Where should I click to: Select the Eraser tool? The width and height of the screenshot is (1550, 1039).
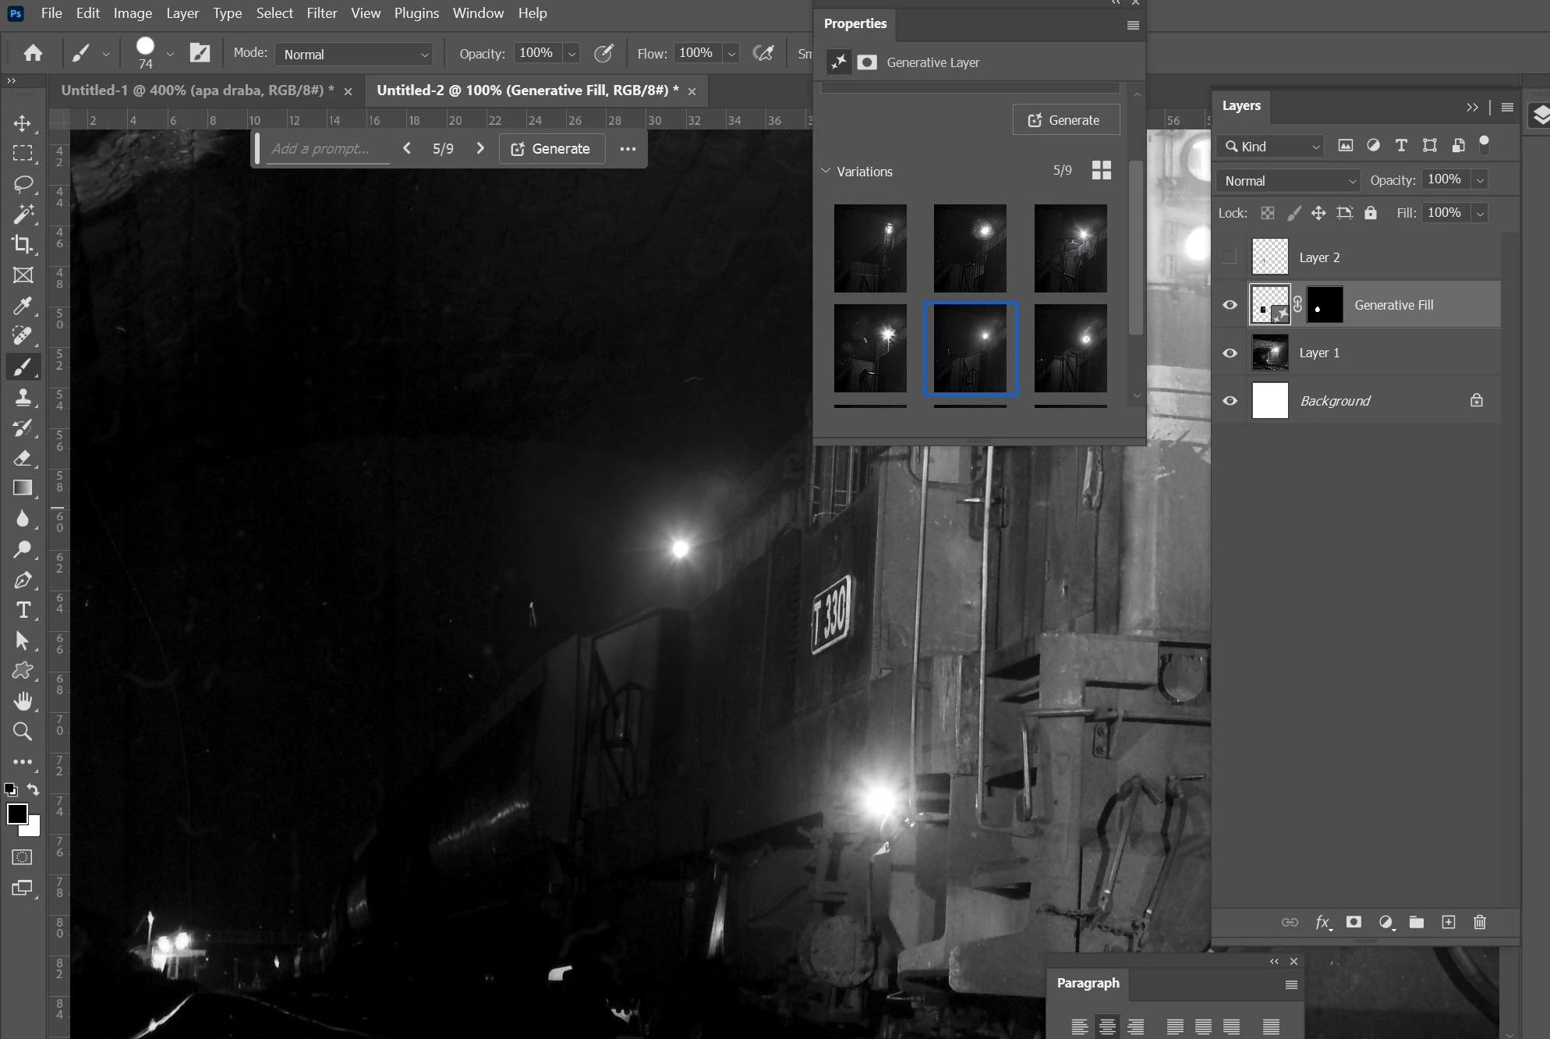[23, 458]
